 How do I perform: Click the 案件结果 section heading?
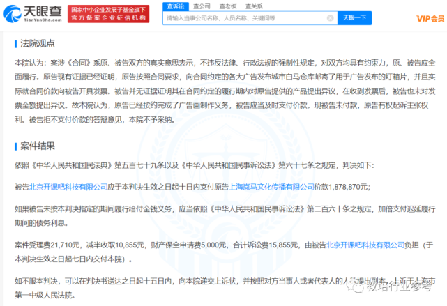coord(38,146)
